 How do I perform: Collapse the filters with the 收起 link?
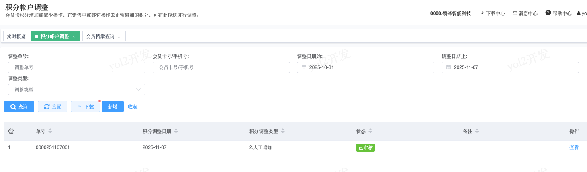click(133, 107)
